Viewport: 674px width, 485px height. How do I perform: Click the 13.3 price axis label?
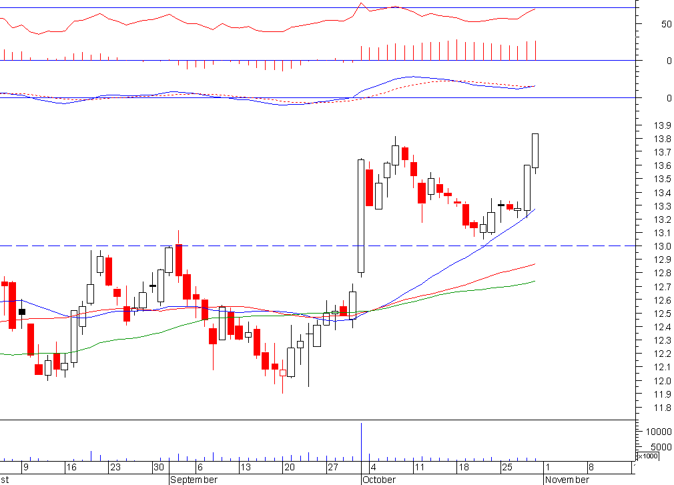(x=662, y=206)
